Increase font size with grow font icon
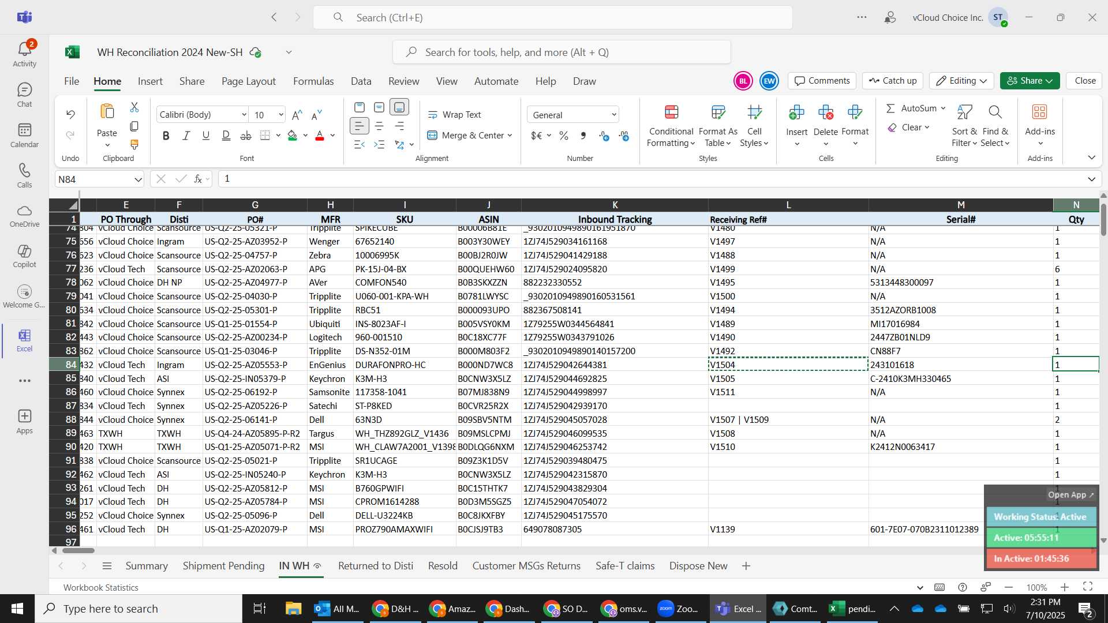 click(x=297, y=115)
